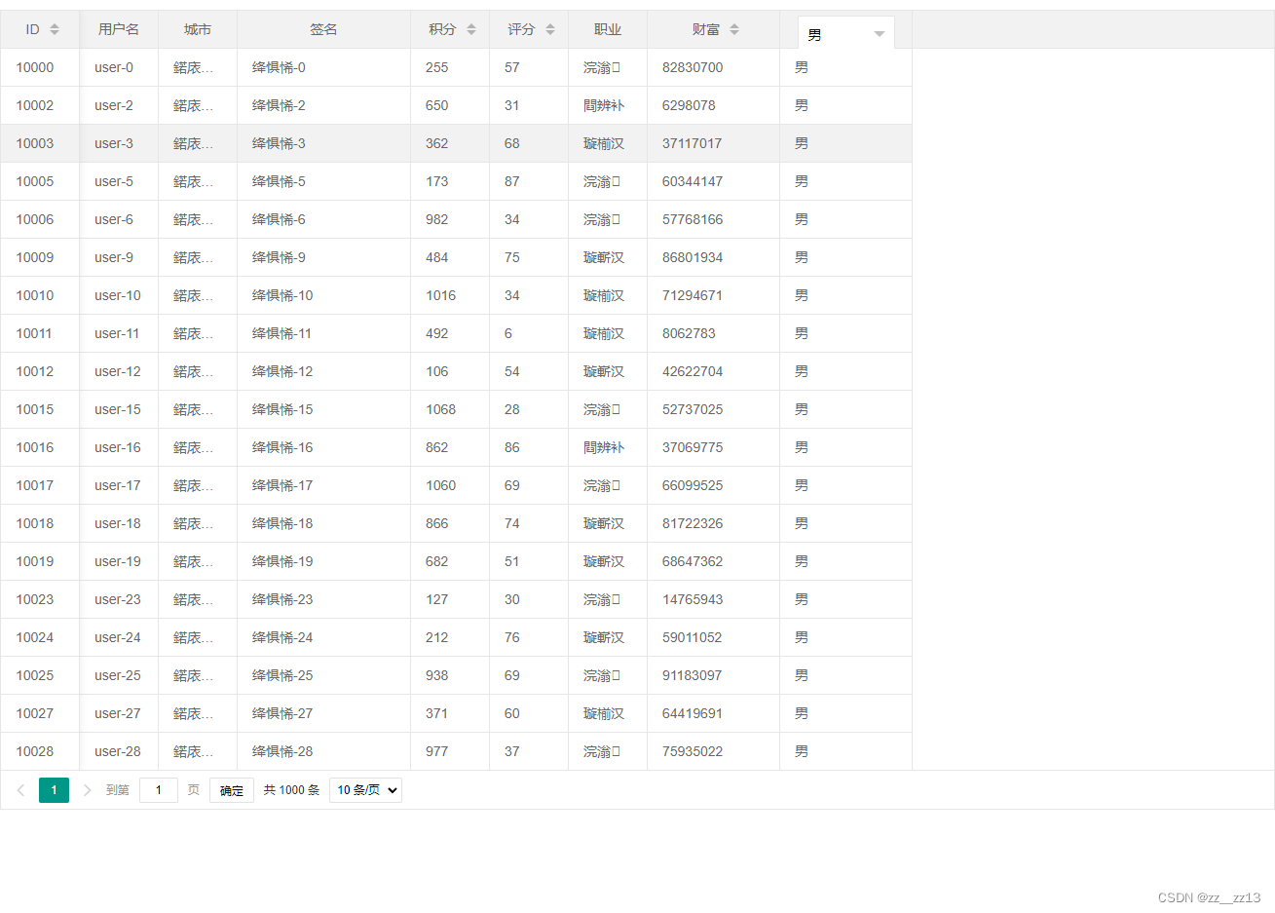Click the 共 1000 条 total label
This screenshot has height=913, width=1275.
(291, 790)
